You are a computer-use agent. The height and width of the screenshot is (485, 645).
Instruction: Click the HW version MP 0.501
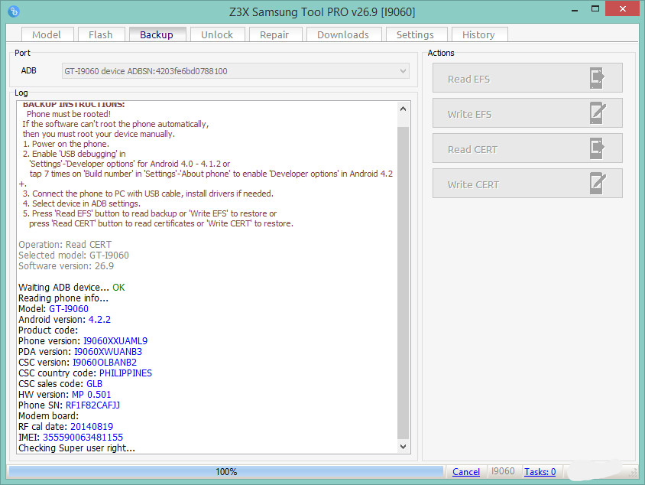pos(91,395)
